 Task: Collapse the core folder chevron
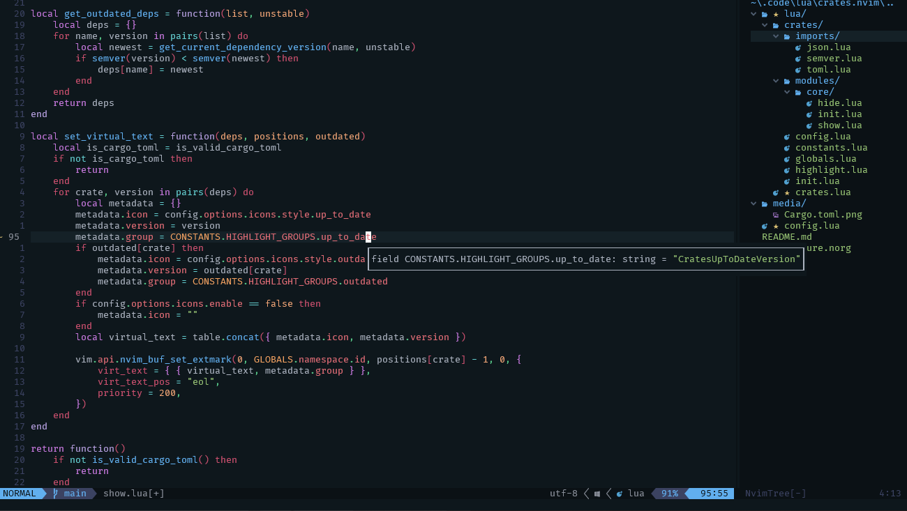coord(787,92)
